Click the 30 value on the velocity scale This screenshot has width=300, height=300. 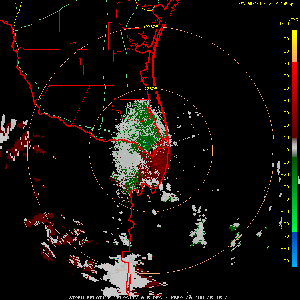click(x=286, y=113)
